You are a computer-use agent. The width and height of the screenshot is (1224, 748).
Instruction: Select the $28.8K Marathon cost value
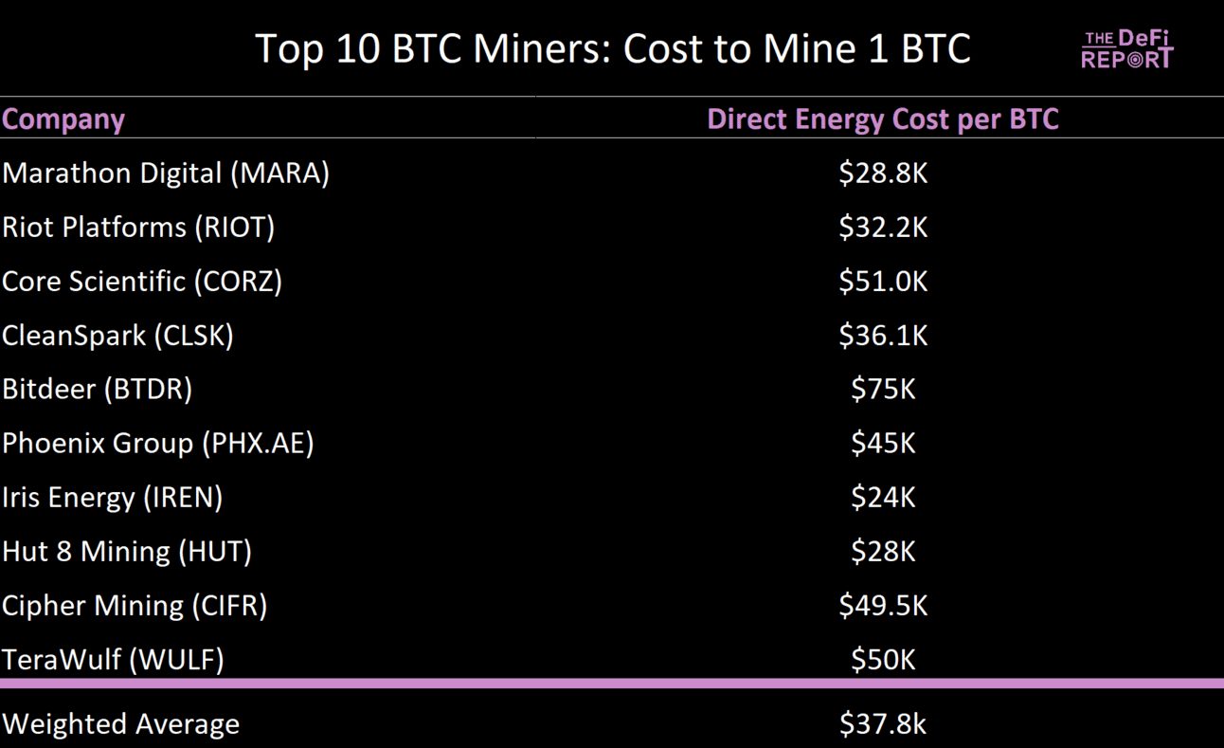coord(883,173)
